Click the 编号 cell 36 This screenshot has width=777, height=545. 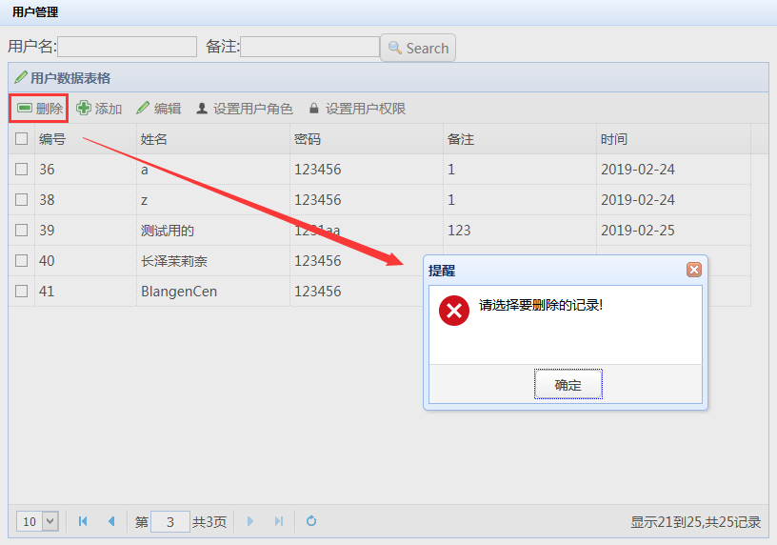pos(47,170)
